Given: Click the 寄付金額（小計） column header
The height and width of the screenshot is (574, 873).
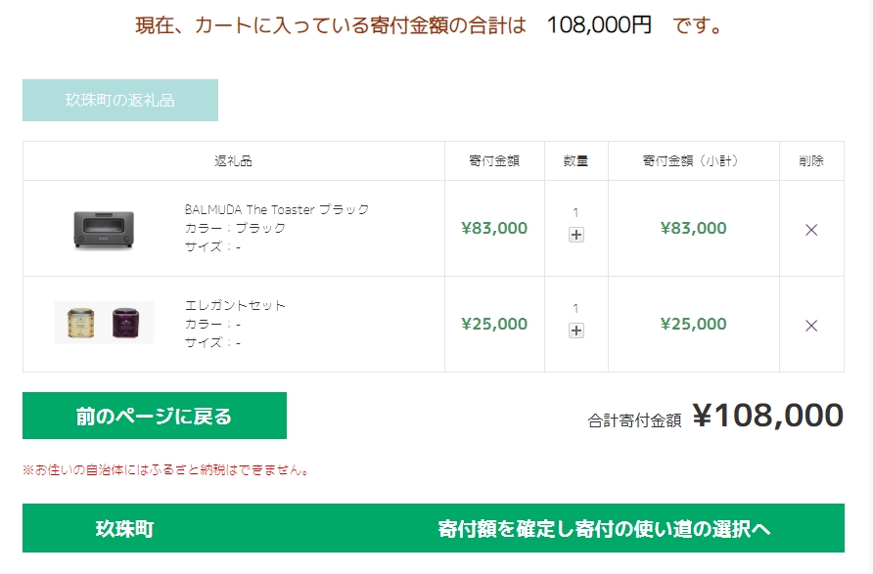Looking at the screenshot, I should (692, 161).
